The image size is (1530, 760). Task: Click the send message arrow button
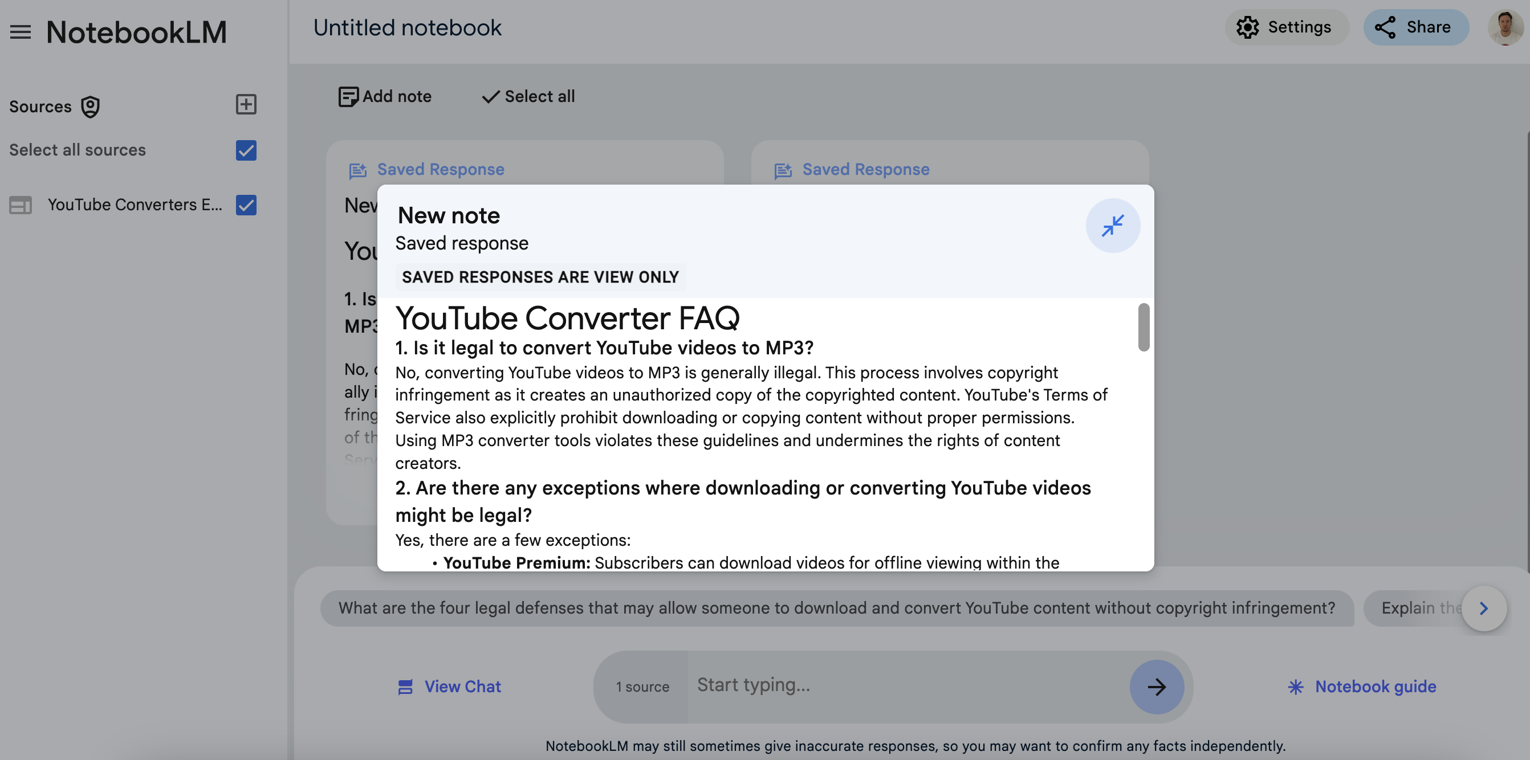click(x=1156, y=687)
